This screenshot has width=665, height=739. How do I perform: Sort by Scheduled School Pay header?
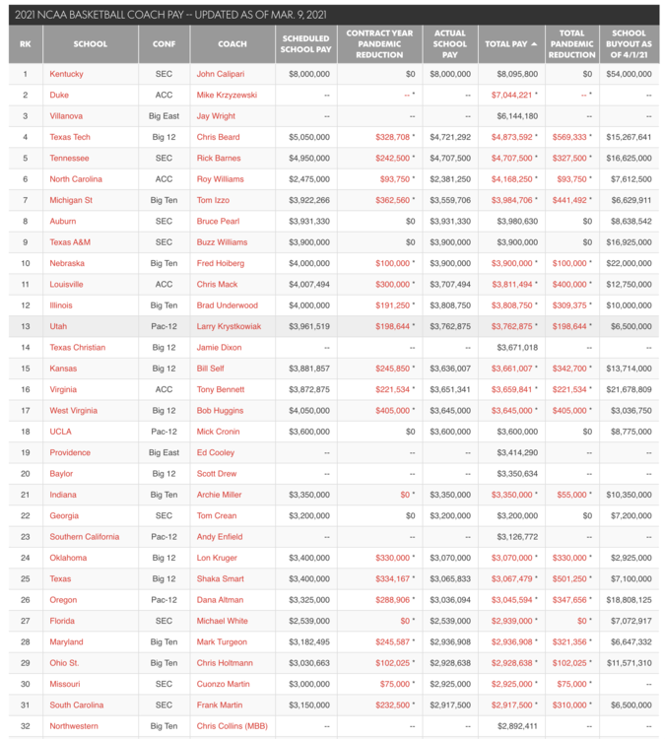point(304,44)
